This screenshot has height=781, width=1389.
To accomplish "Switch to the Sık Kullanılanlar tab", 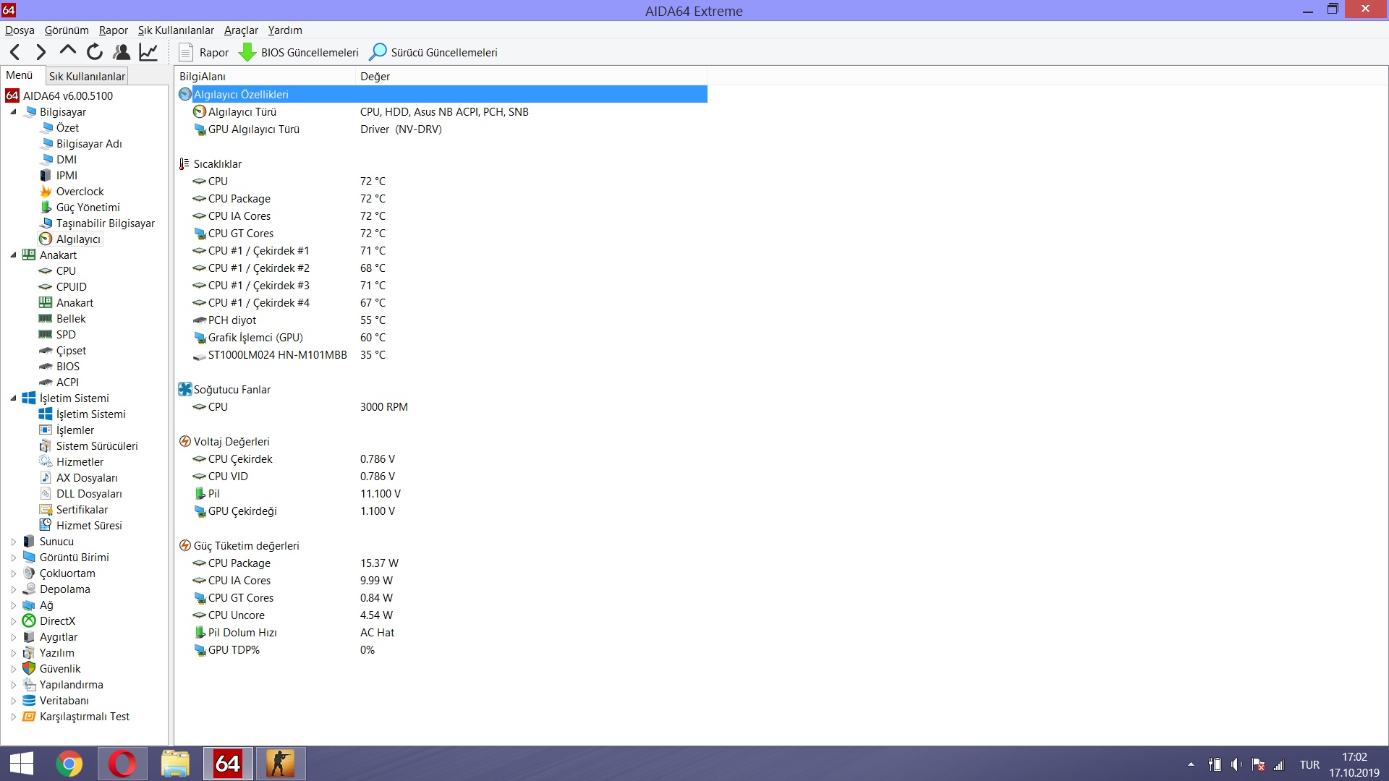I will click(x=87, y=76).
